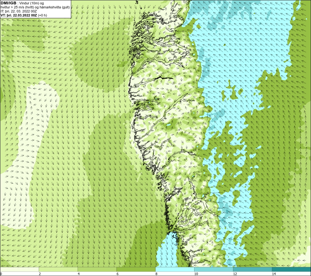The image size is (311, 276).
Task: Click the 6–8 m/s dark green legend swatch
Action: coord(136,269)
